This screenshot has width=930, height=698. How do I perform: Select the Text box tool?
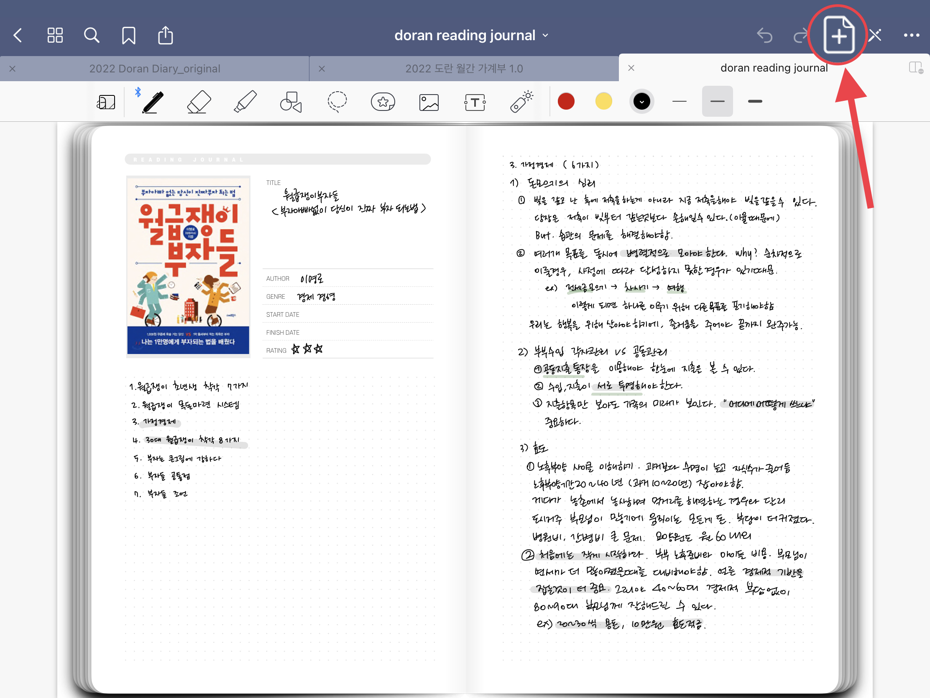(x=475, y=102)
